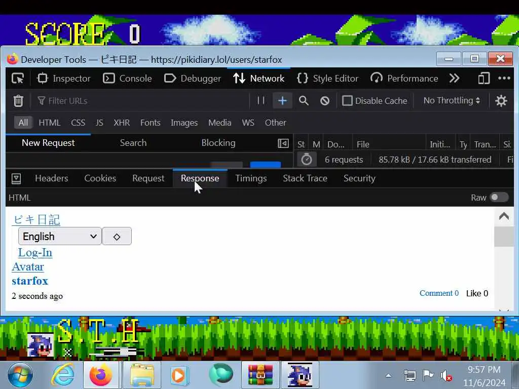Open request blocking icon
Image resolution: width=519 pixels, height=389 pixels.
coord(325,101)
